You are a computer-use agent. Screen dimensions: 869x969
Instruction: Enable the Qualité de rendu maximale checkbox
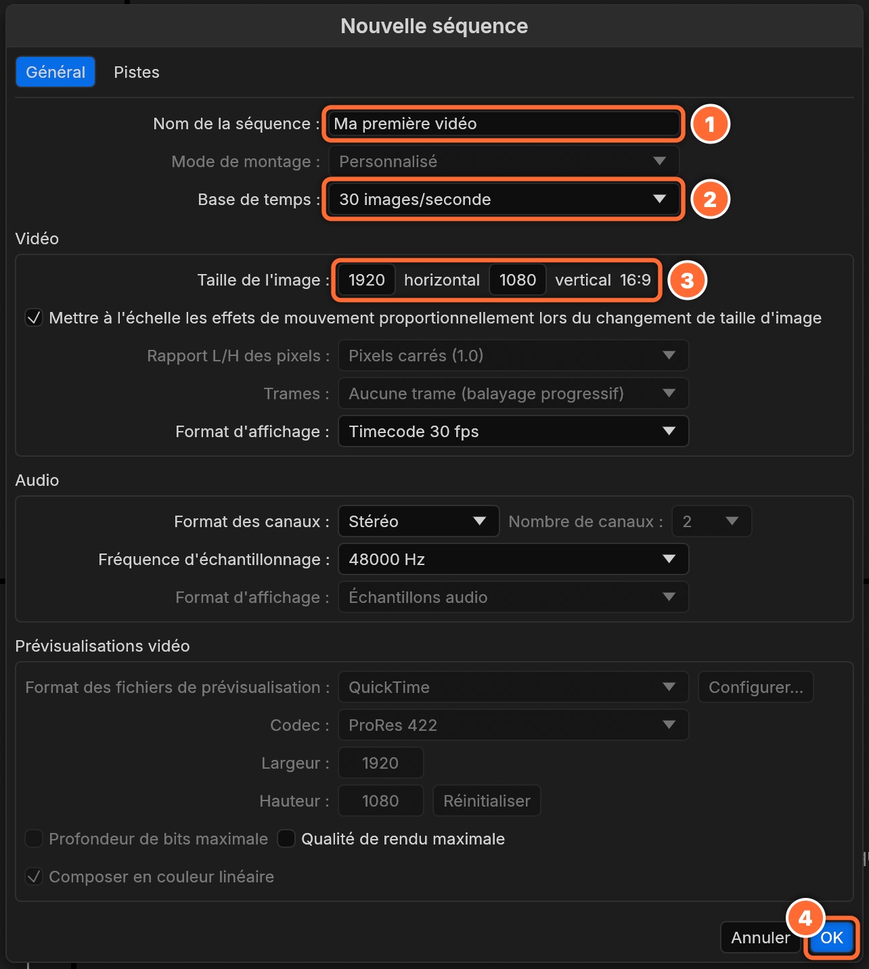click(x=286, y=839)
